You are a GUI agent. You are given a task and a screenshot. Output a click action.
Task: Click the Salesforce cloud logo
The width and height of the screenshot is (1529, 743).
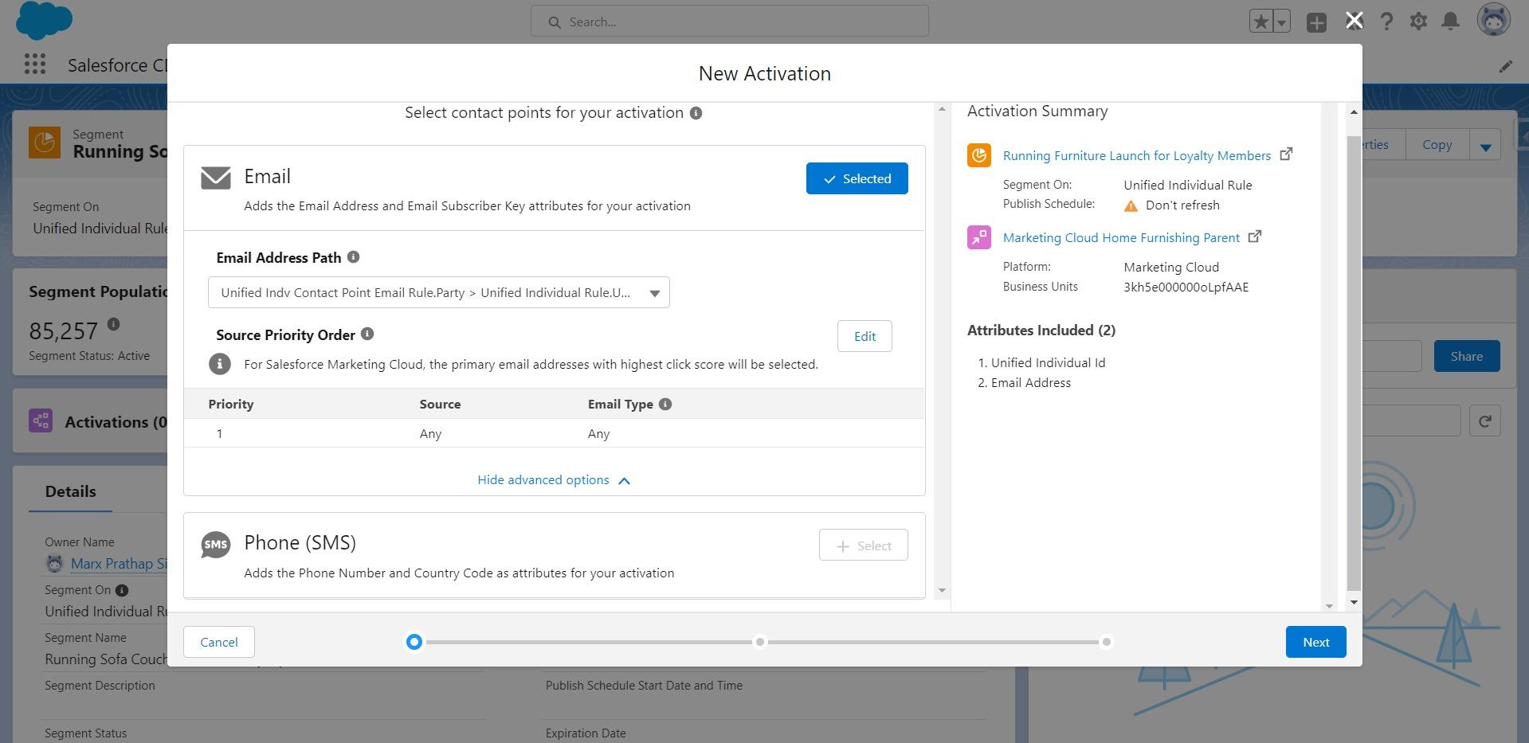(44, 21)
